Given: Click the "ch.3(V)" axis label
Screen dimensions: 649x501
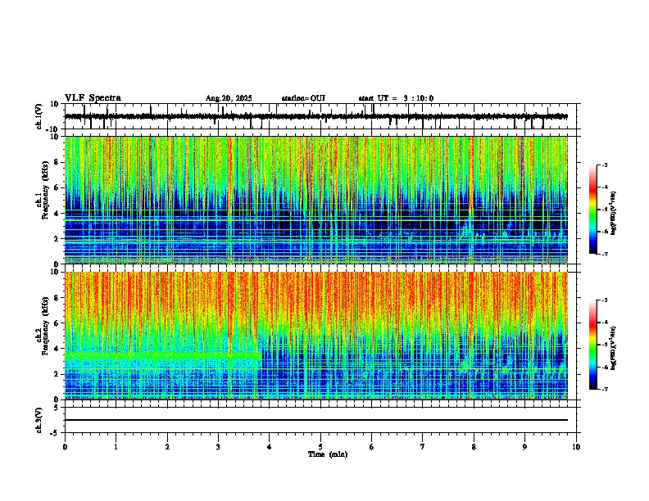Looking at the screenshot, I should tap(39, 420).
